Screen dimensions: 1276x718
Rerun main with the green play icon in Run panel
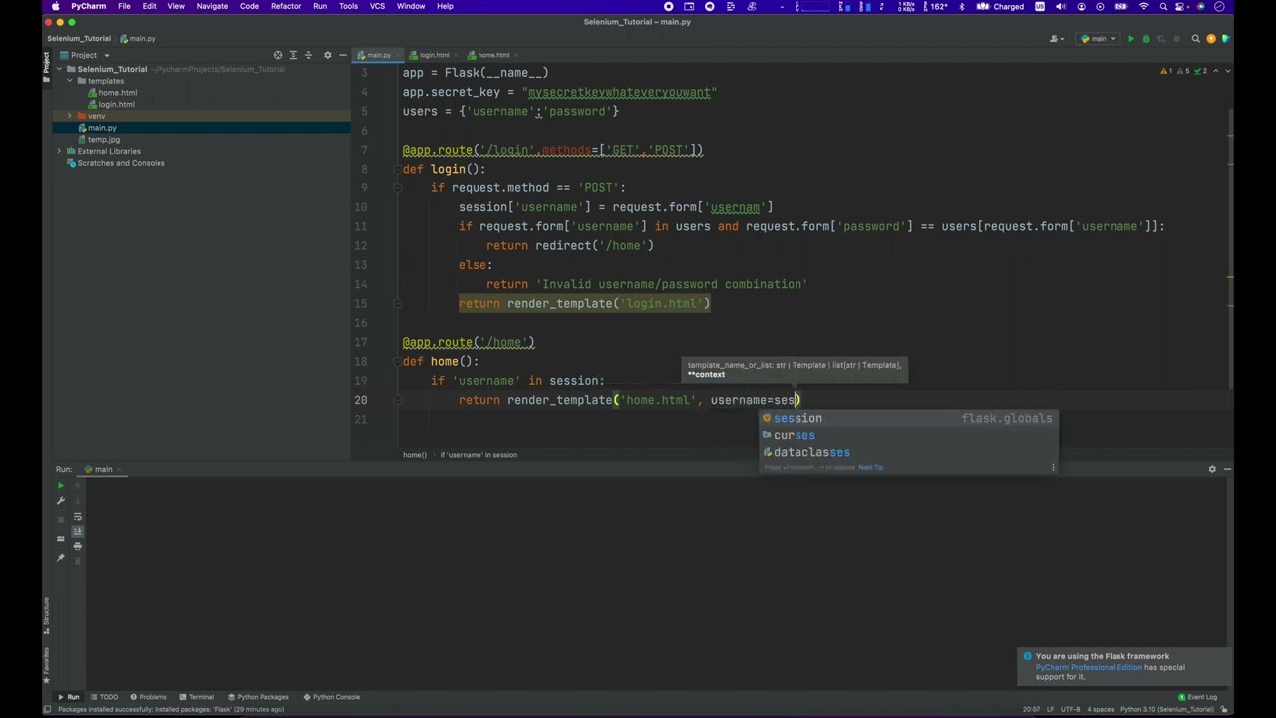[x=60, y=486]
